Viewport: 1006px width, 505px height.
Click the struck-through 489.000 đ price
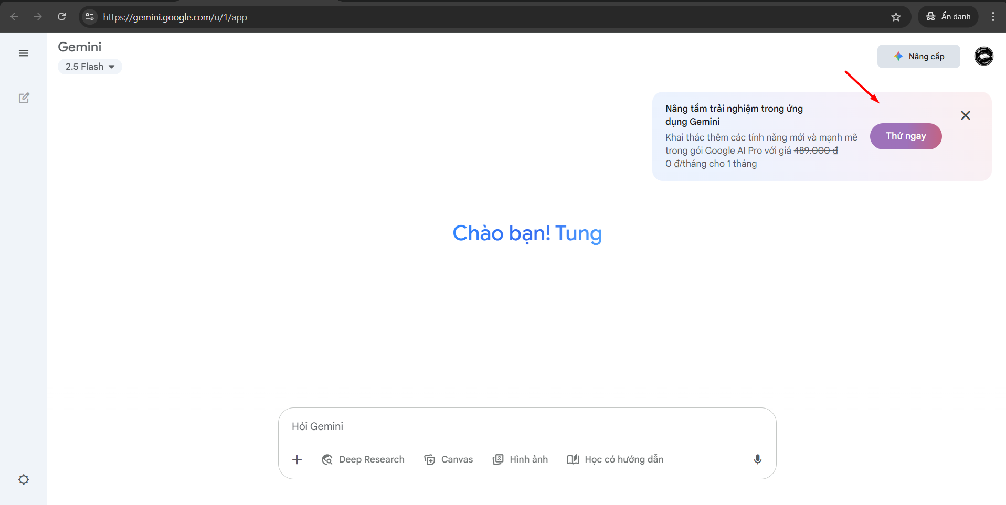[x=816, y=151]
